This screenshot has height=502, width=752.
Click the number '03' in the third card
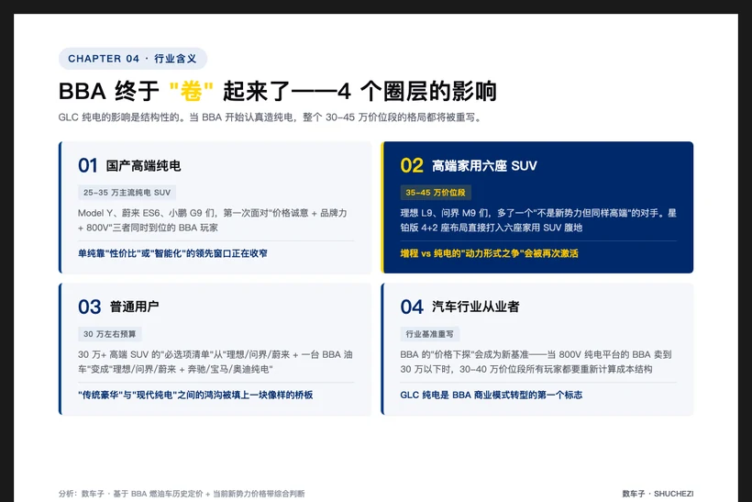click(90, 307)
